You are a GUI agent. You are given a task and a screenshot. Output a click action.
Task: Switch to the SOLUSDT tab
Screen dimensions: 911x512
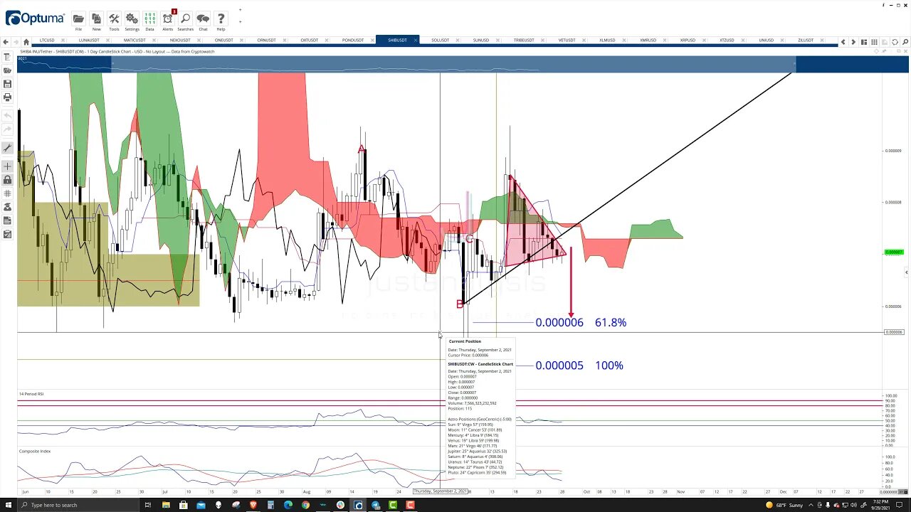click(x=441, y=41)
